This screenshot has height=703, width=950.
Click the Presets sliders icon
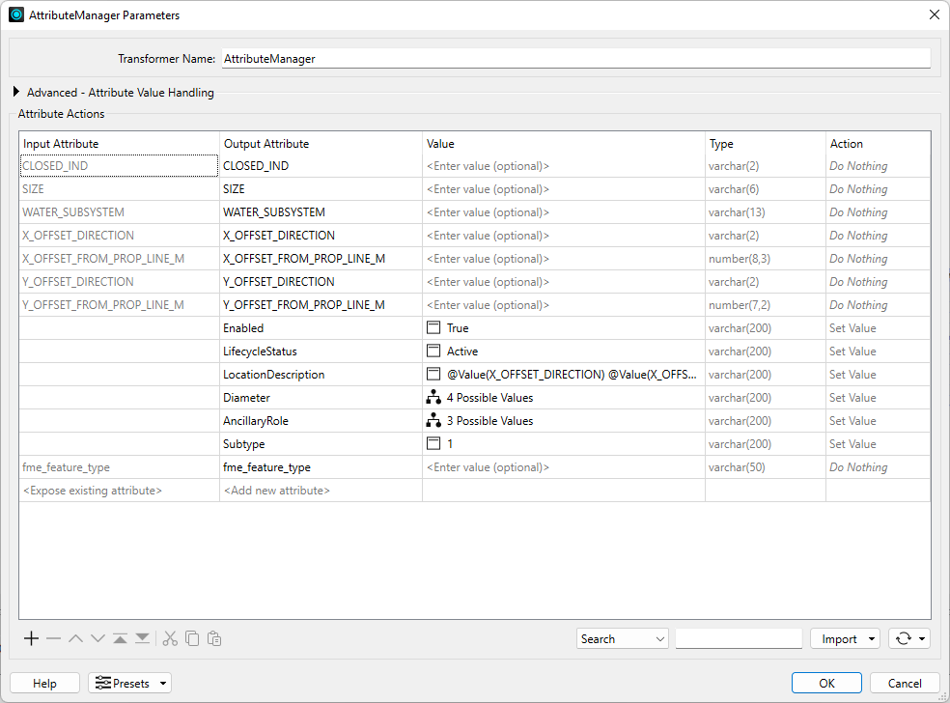tap(103, 683)
